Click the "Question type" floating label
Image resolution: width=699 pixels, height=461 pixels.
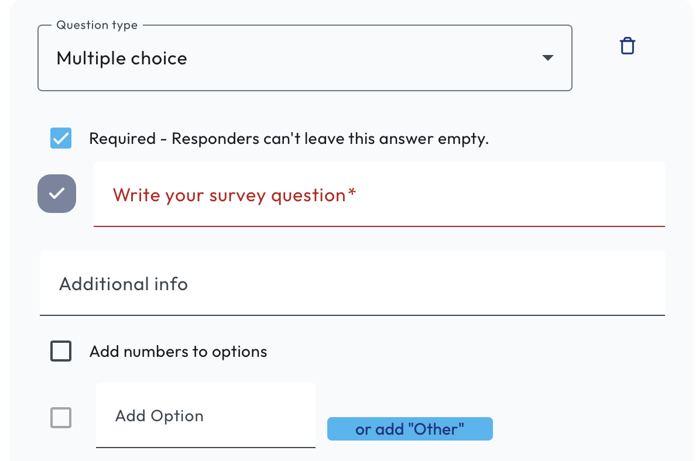coord(97,25)
